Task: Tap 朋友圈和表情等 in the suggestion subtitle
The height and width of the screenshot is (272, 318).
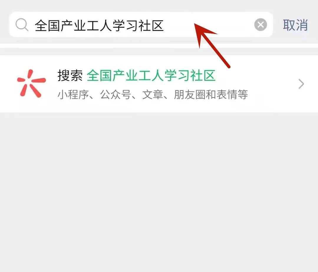Action: (211, 95)
